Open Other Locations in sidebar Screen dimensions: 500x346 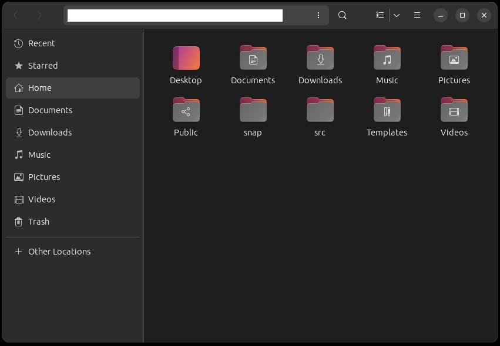73,252
